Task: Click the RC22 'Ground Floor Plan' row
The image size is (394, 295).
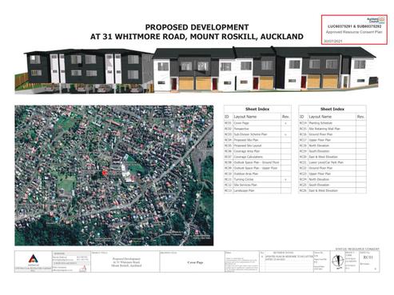Action: point(332,168)
